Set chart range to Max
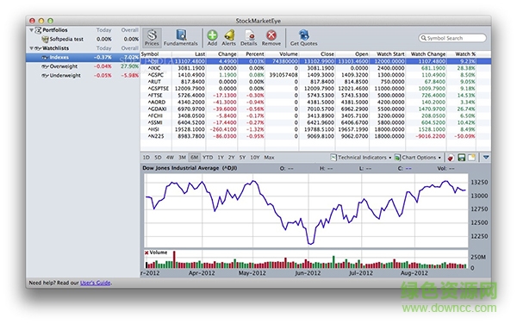 click(269, 158)
